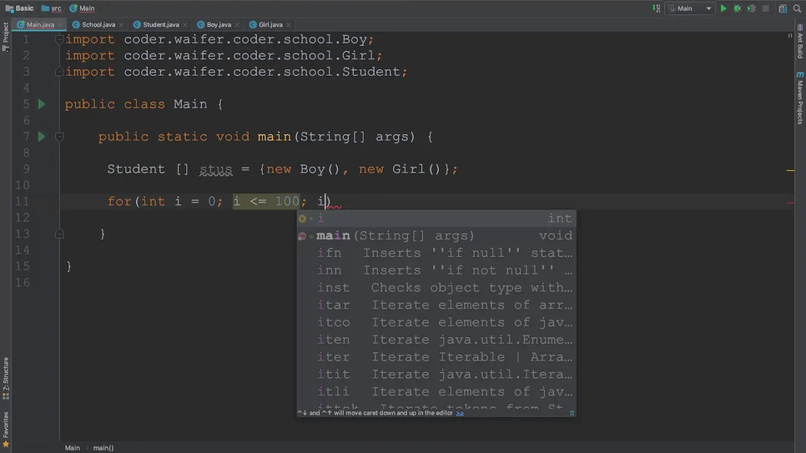Click the yellow warning stripe mark in scrollbar
The height and width of the screenshot is (453, 806).
pos(790,171)
